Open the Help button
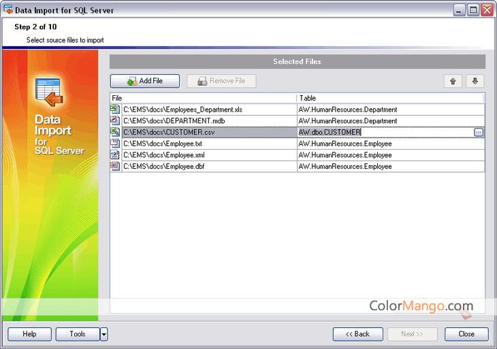The image size is (497, 349). point(29,334)
